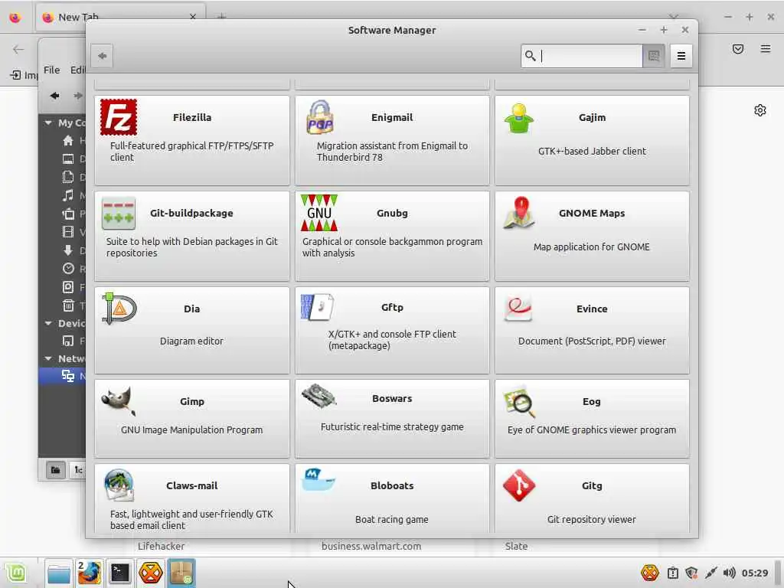Screen dimensions: 784x588
Task: Open the Software Manager hamburger menu
Action: 681,55
